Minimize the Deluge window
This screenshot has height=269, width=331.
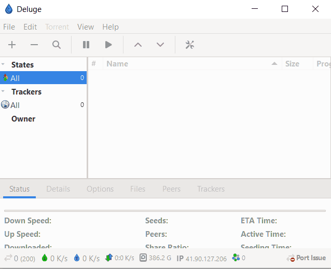pos(255,9)
